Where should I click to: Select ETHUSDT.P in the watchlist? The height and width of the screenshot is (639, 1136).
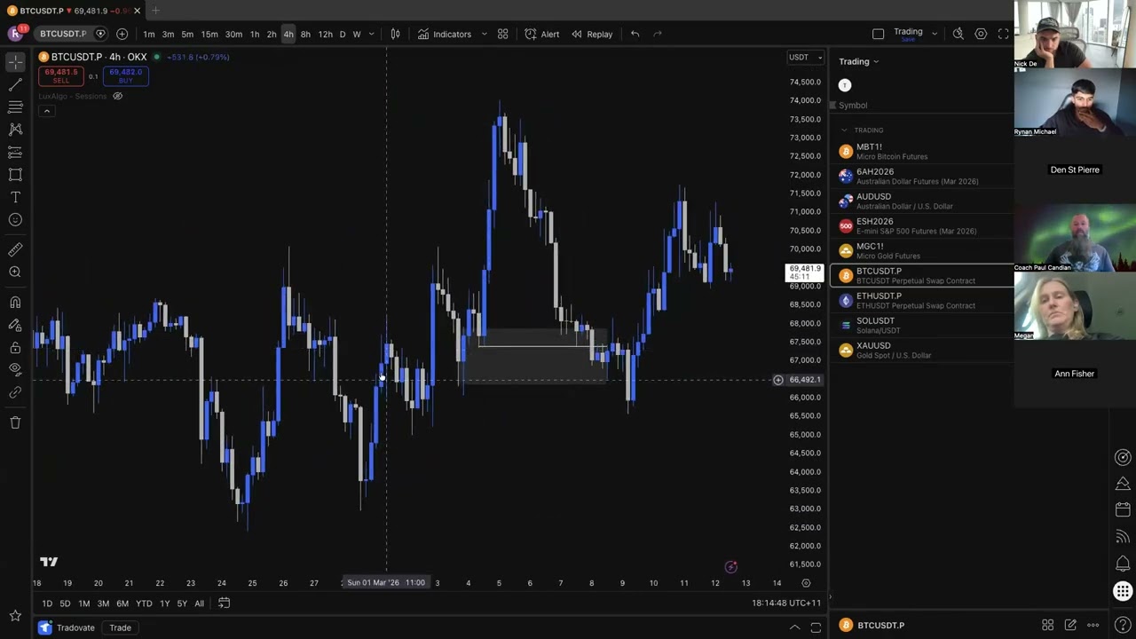[x=921, y=301]
